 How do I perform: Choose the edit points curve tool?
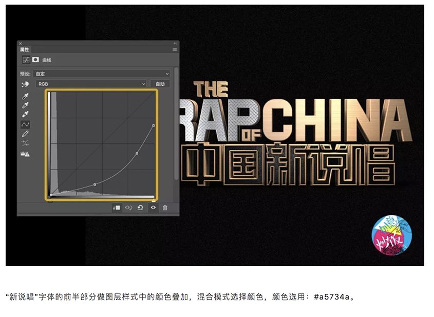tap(25, 124)
